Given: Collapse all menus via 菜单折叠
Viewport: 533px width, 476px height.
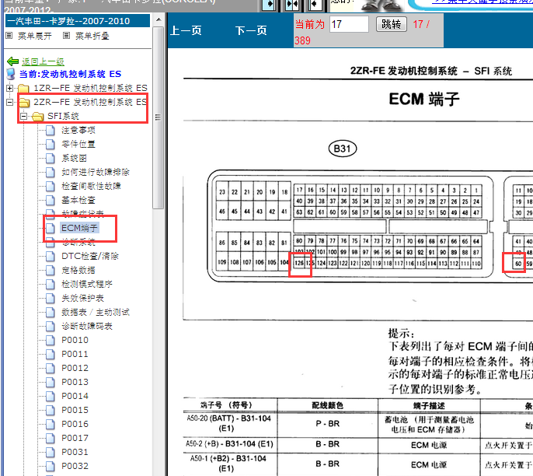Looking at the screenshot, I should pyautogui.click(x=92, y=36).
